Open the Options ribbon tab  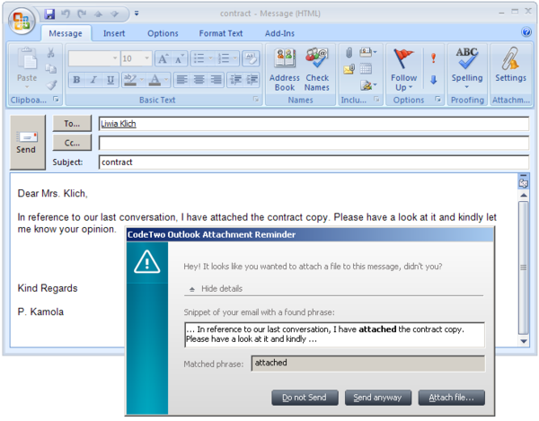click(x=163, y=33)
